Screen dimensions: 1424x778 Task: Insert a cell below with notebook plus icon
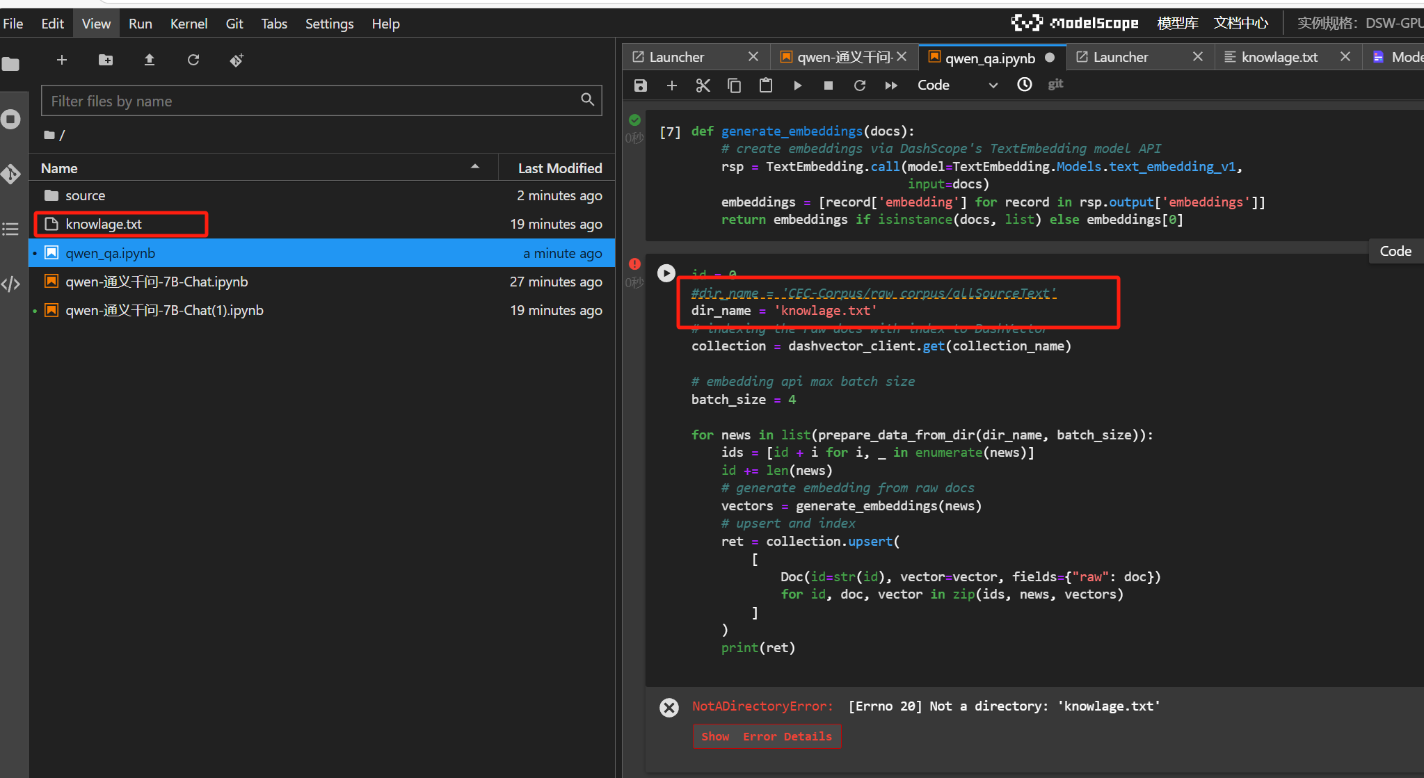[672, 85]
